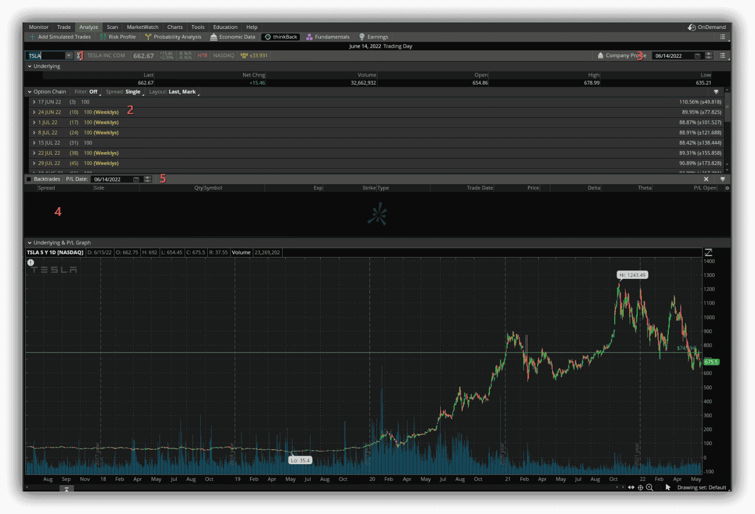Switch to Probability Analysis tab
Image resolution: width=755 pixels, height=514 pixels.
coord(173,37)
